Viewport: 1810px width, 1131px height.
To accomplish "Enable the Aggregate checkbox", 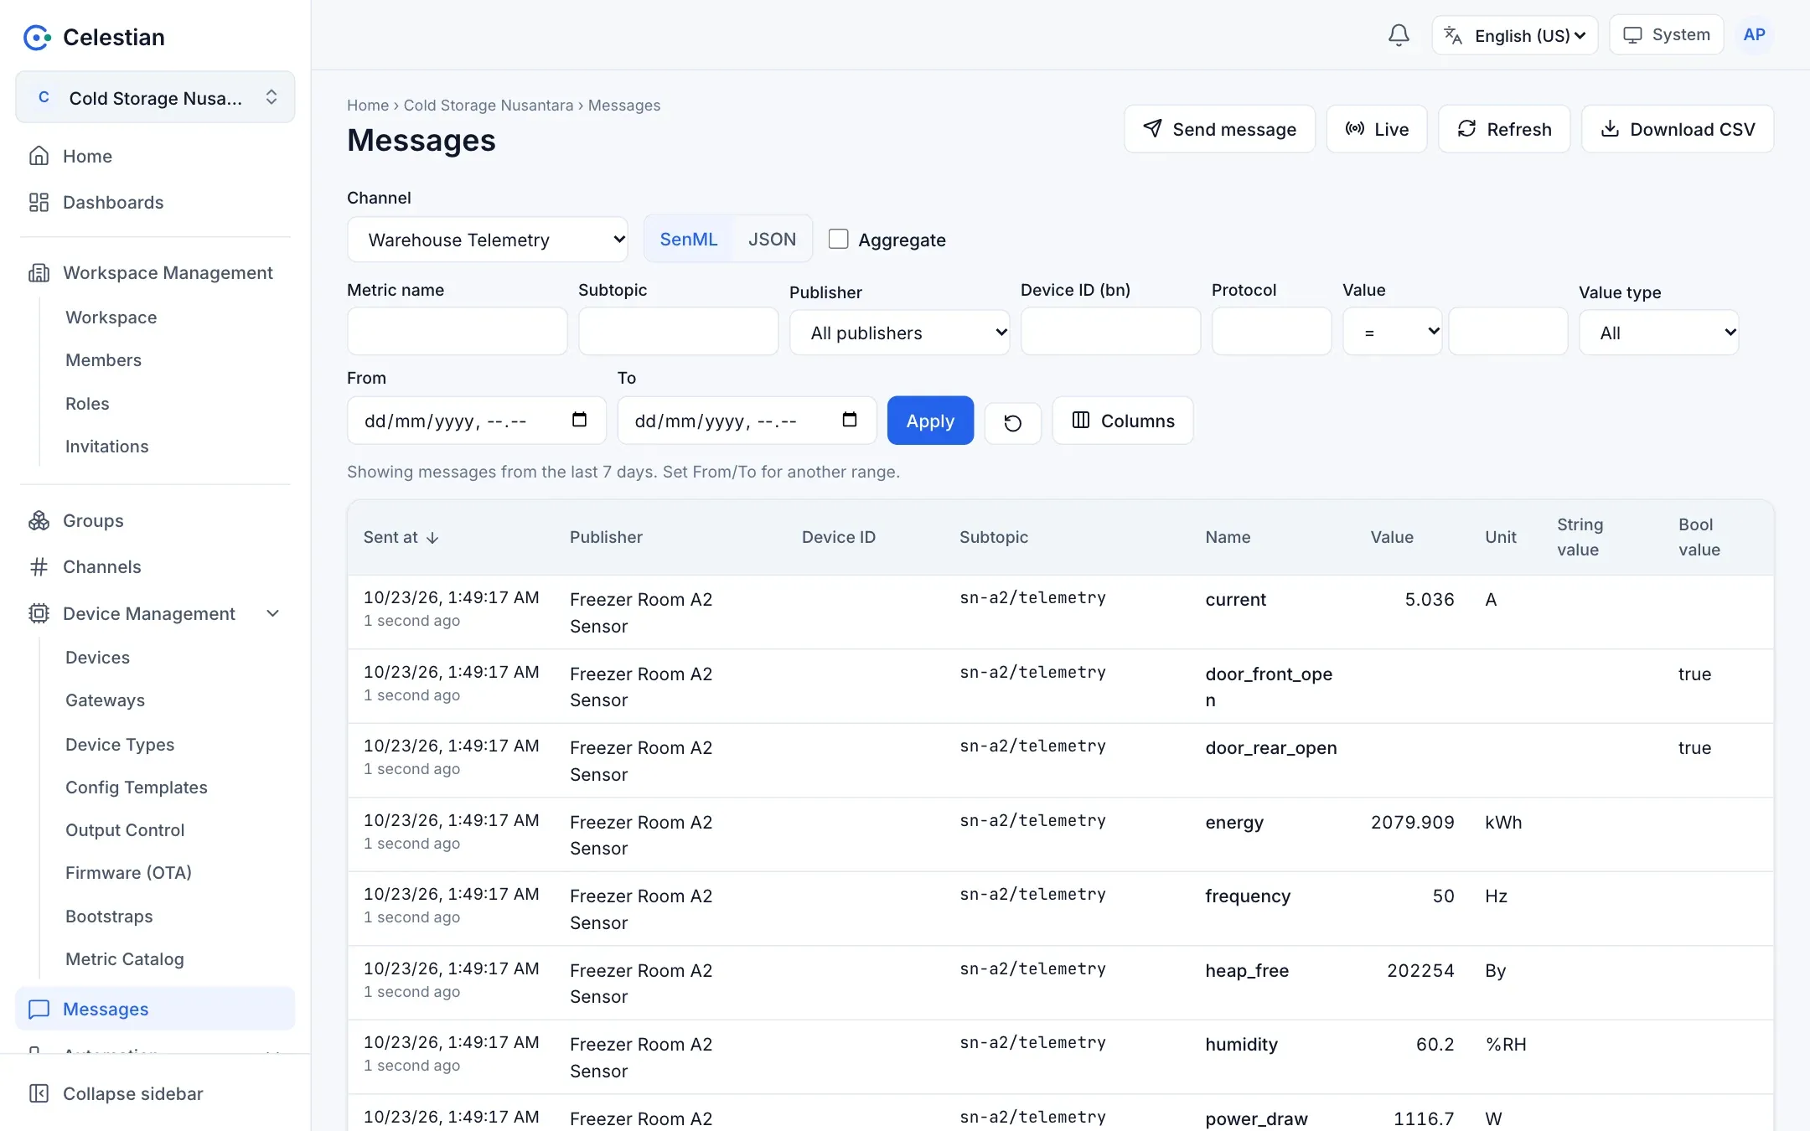I will tap(838, 239).
